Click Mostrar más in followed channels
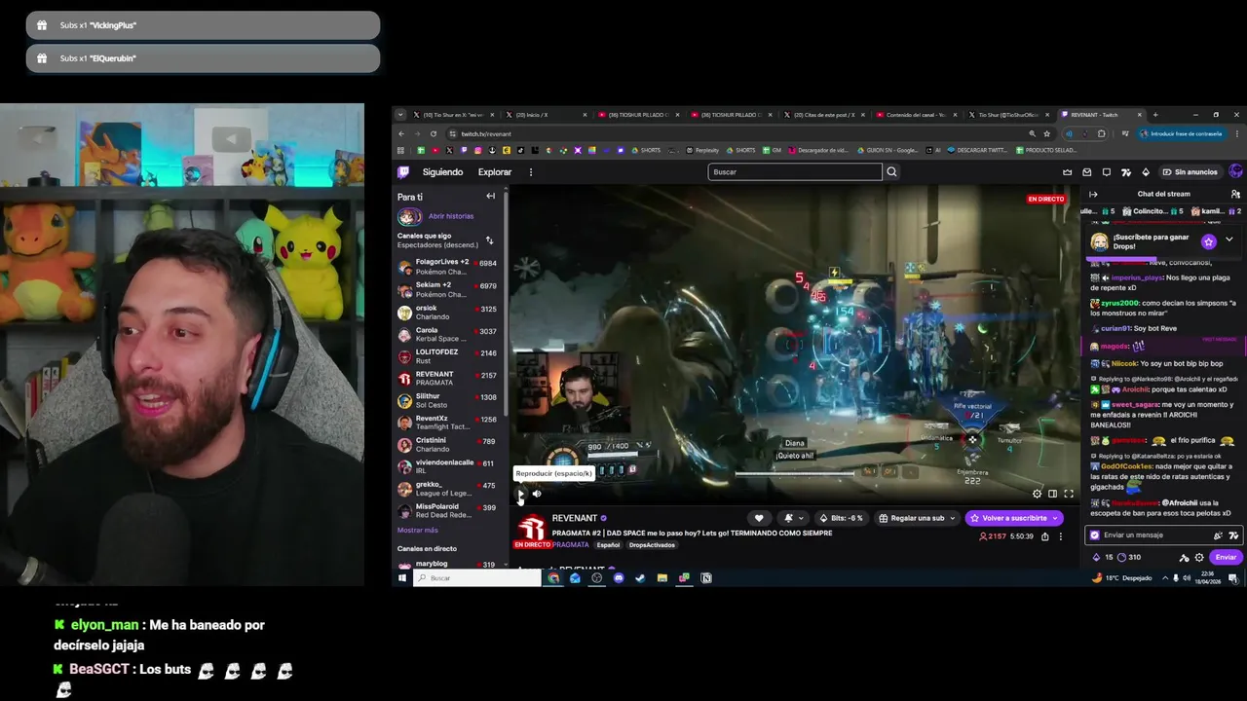 (x=417, y=531)
